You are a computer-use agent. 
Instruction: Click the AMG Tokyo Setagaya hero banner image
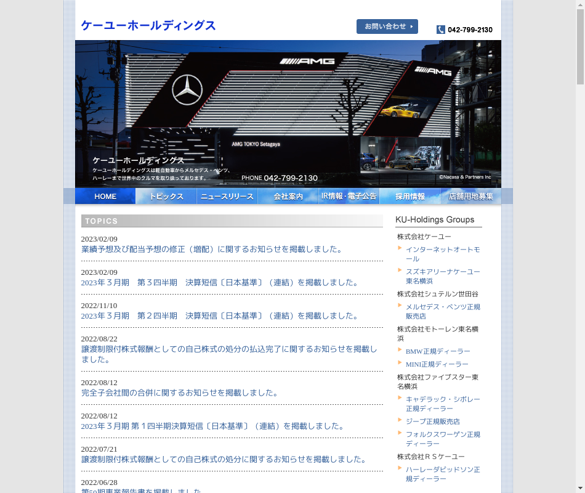(288, 114)
